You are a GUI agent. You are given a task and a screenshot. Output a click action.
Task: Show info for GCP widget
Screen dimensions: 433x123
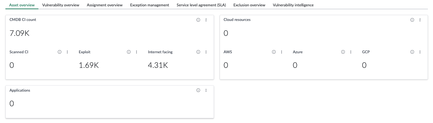click(412, 52)
